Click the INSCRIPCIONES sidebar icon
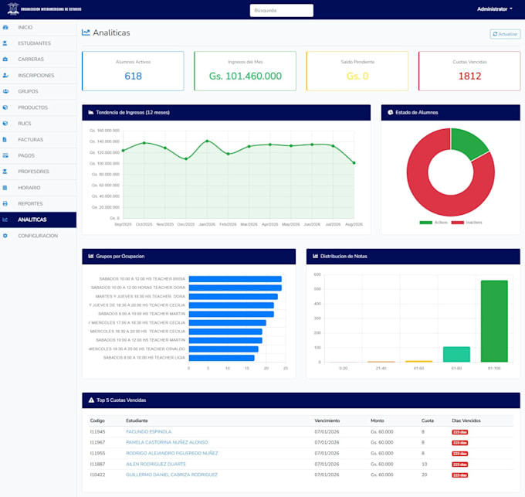This screenshot has height=497, width=525. click(5, 76)
